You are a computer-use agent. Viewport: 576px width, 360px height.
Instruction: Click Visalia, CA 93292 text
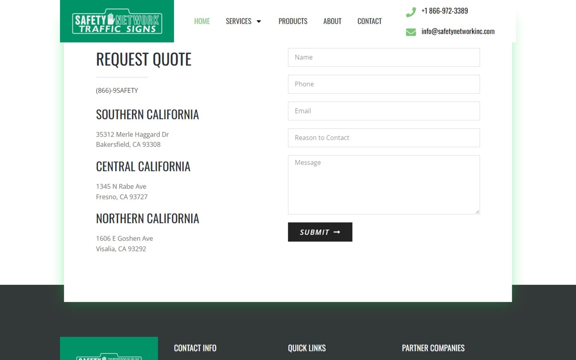click(x=121, y=249)
